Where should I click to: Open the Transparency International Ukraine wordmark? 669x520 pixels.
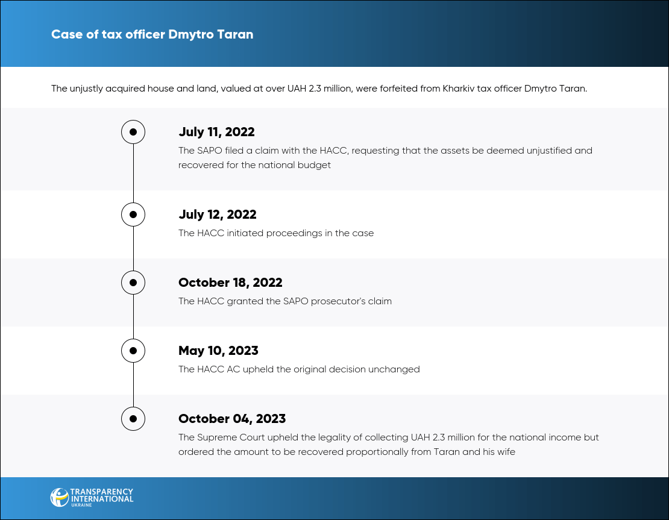coord(101,497)
